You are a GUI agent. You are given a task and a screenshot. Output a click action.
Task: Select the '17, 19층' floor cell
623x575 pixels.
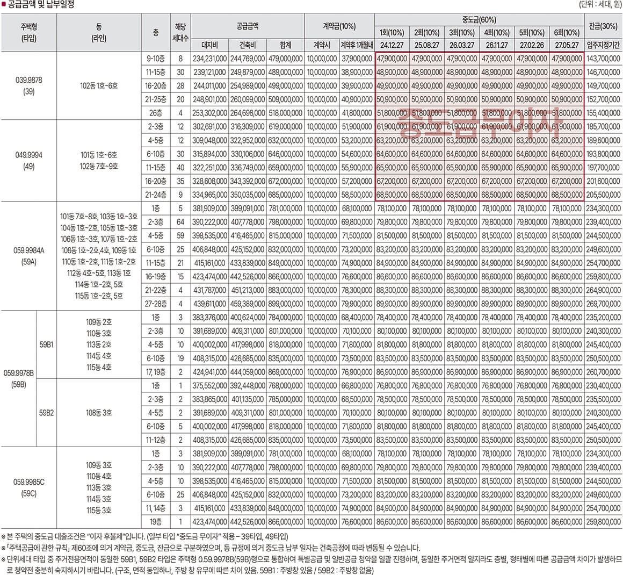pyautogui.click(x=156, y=372)
